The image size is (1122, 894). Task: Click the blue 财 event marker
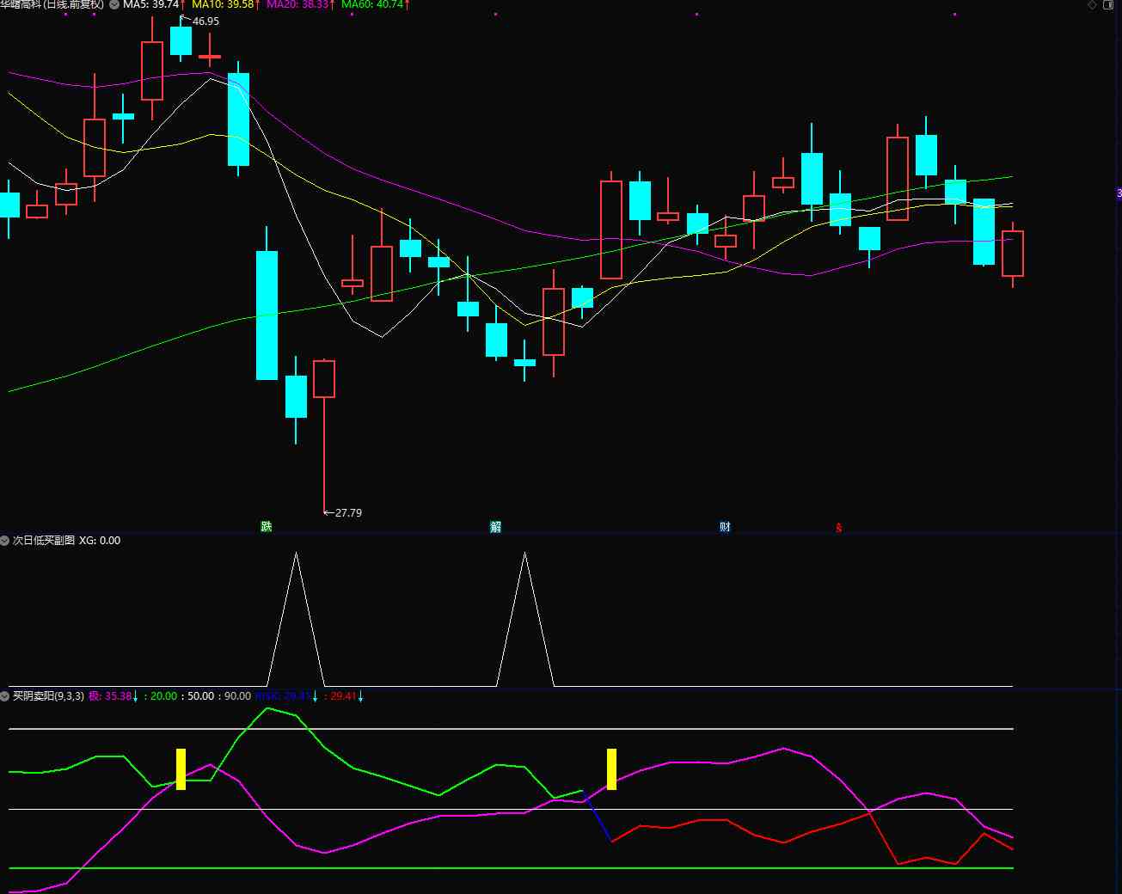pyautogui.click(x=725, y=527)
